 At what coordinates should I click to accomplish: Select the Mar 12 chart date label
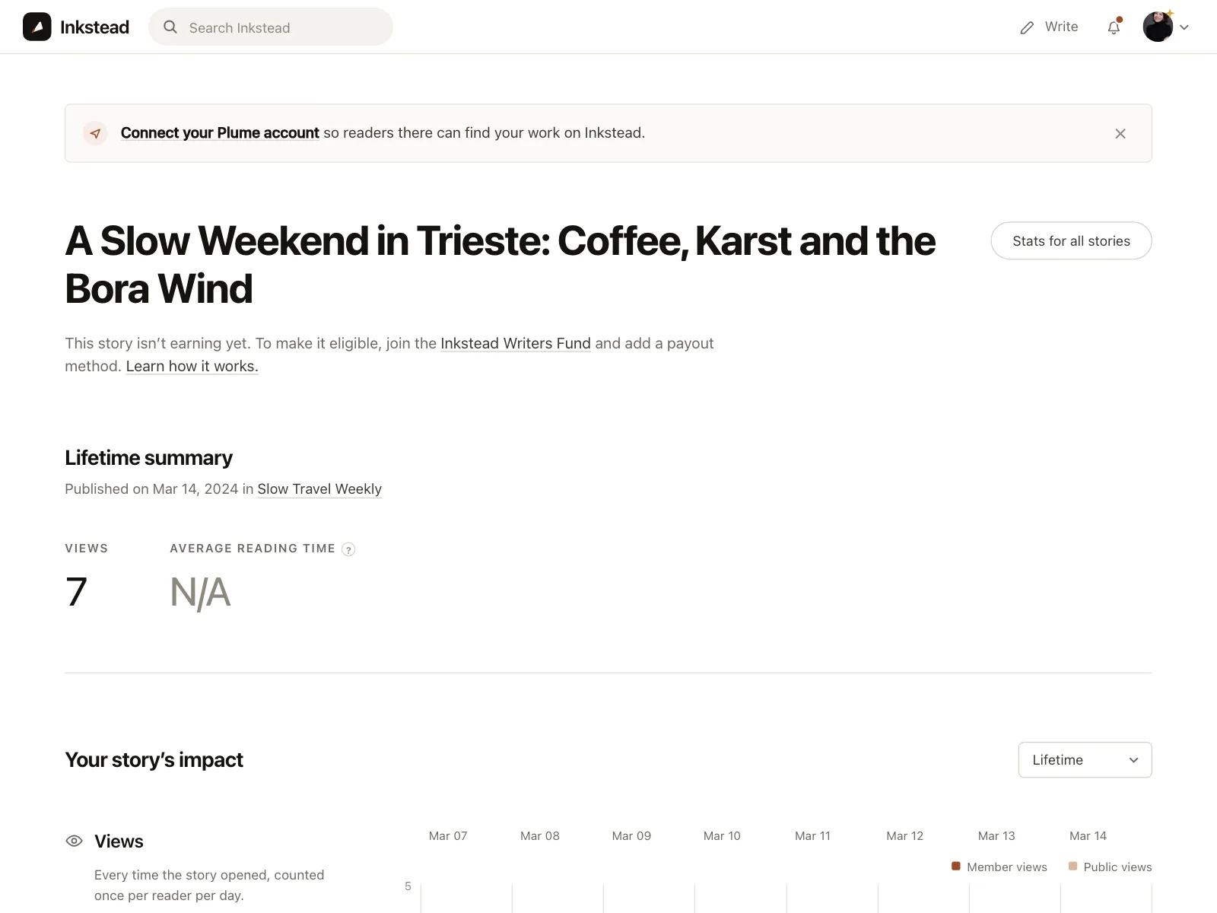click(x=904, y=836)
